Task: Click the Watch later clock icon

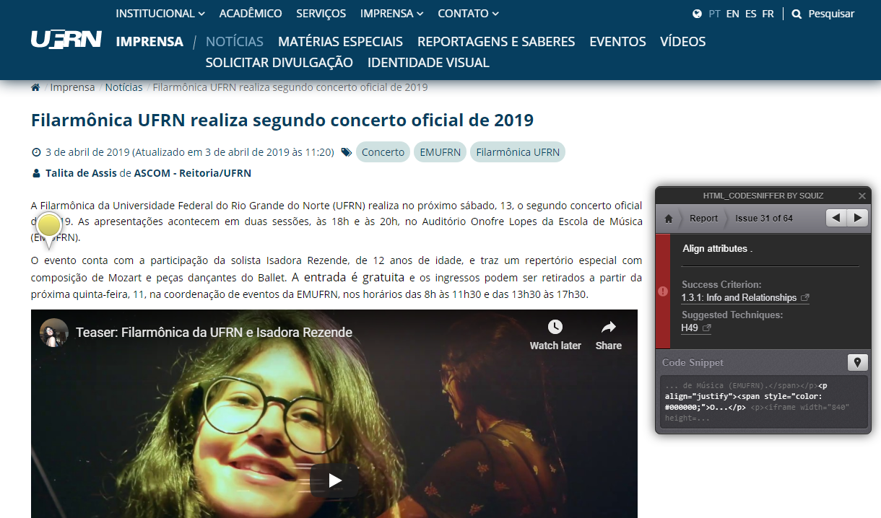Action: point(555,327)
